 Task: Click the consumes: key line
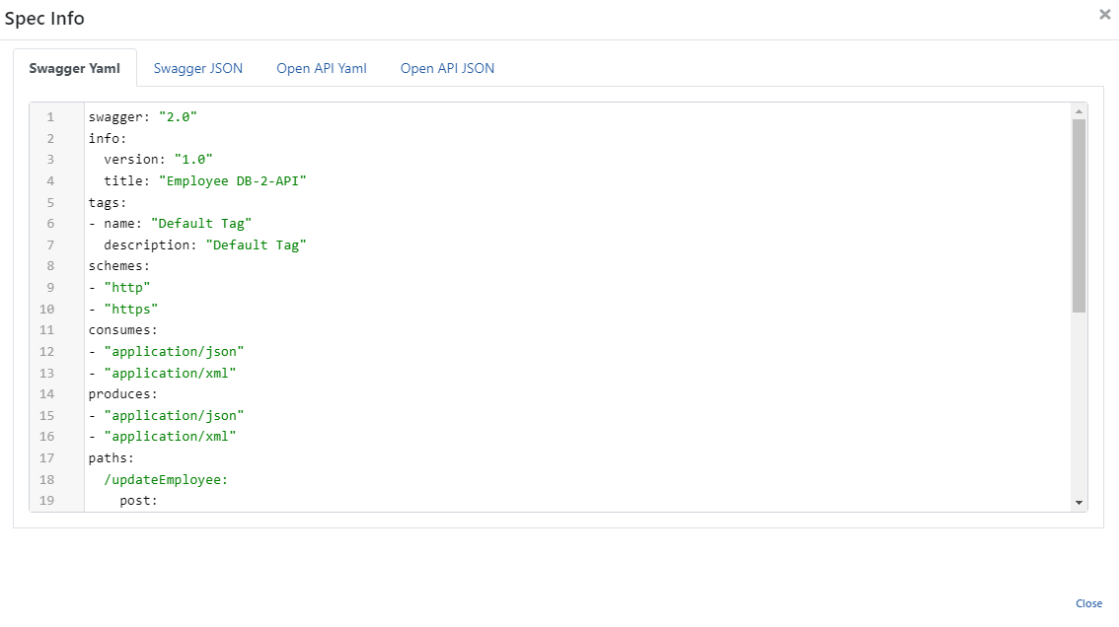click(122, 330)
